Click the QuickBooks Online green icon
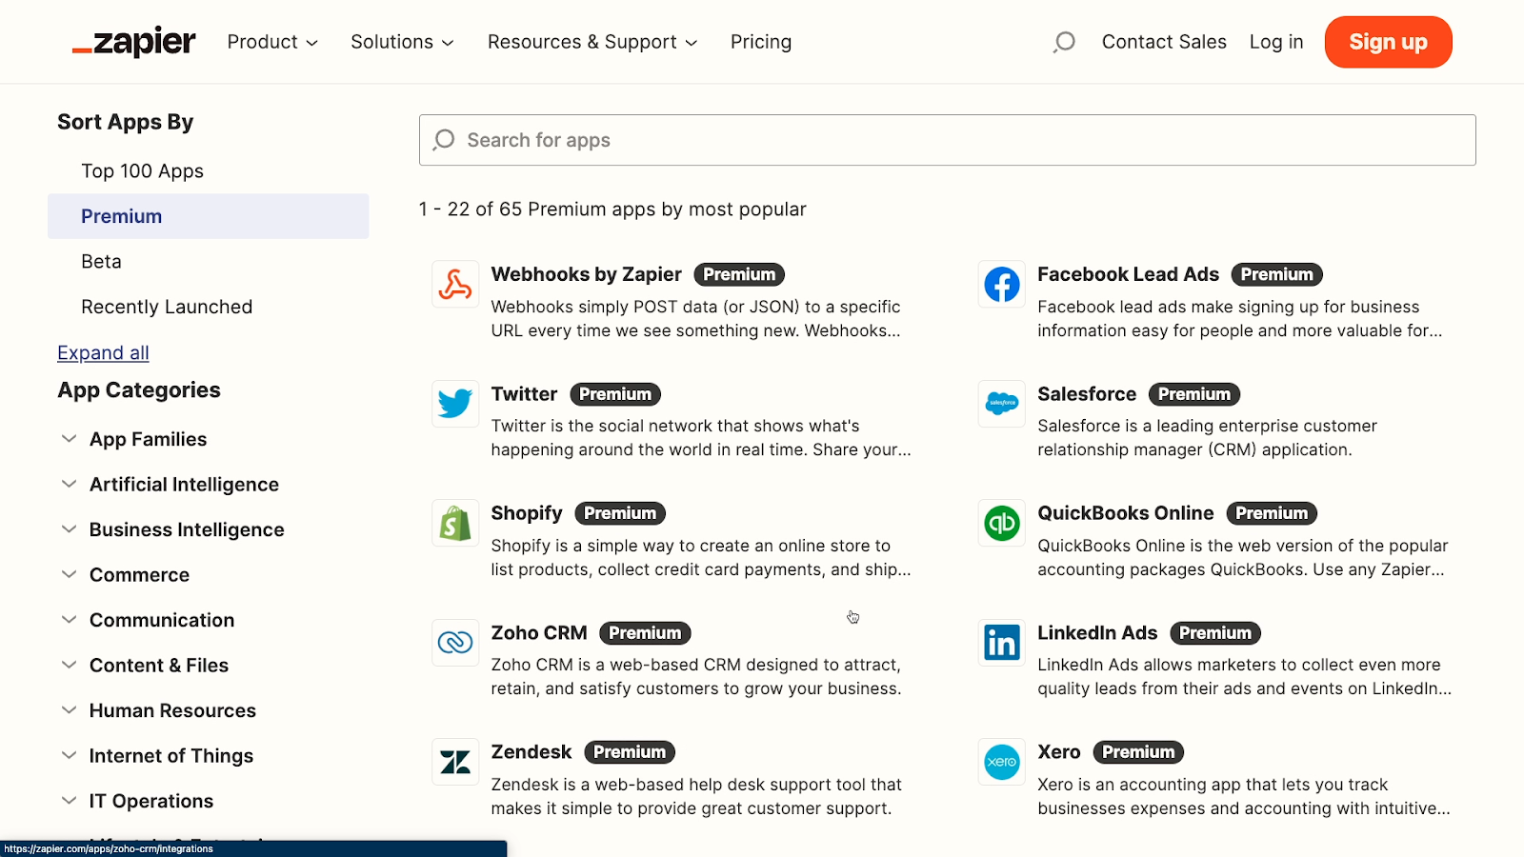This screenshot has height=857, width=1524. click(1002, 523)
